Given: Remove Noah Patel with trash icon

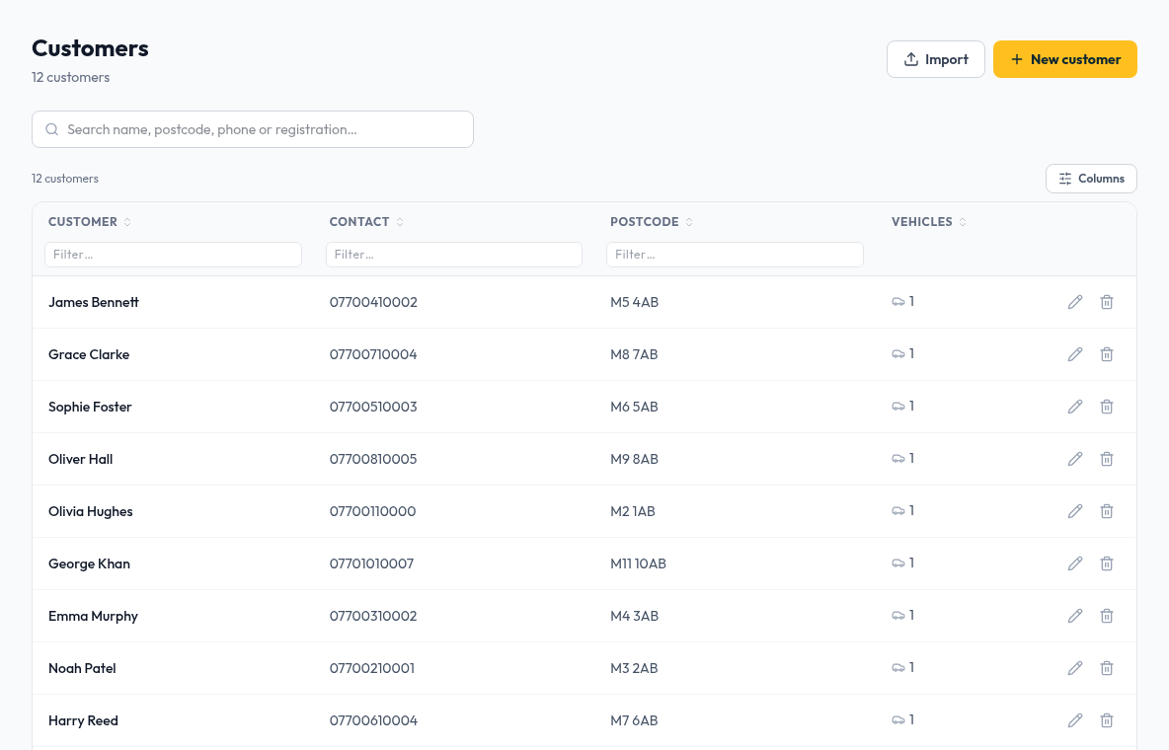Looking at the screenshot, I should pyautogui.click(x=1107, y=667).
